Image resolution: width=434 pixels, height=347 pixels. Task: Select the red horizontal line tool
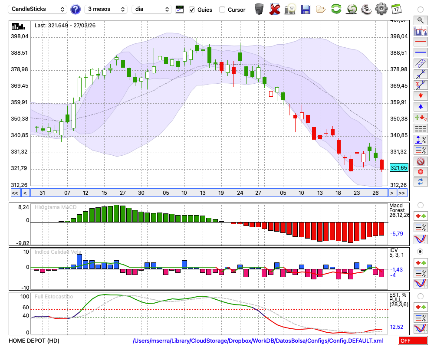[420, 42]
